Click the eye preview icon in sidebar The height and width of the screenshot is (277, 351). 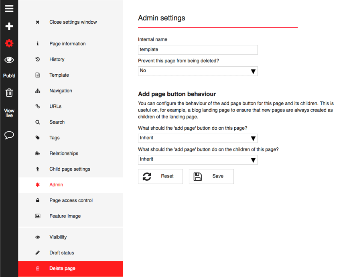click(9, 59)
